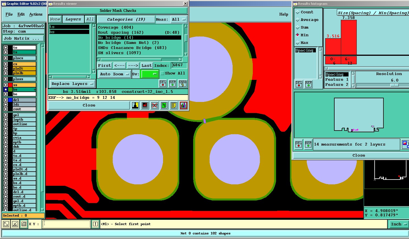Viewport: 409px width, 239px height.
Task: Click angle snap icon in bottom toolbar
Action: (x=15, y=224)
